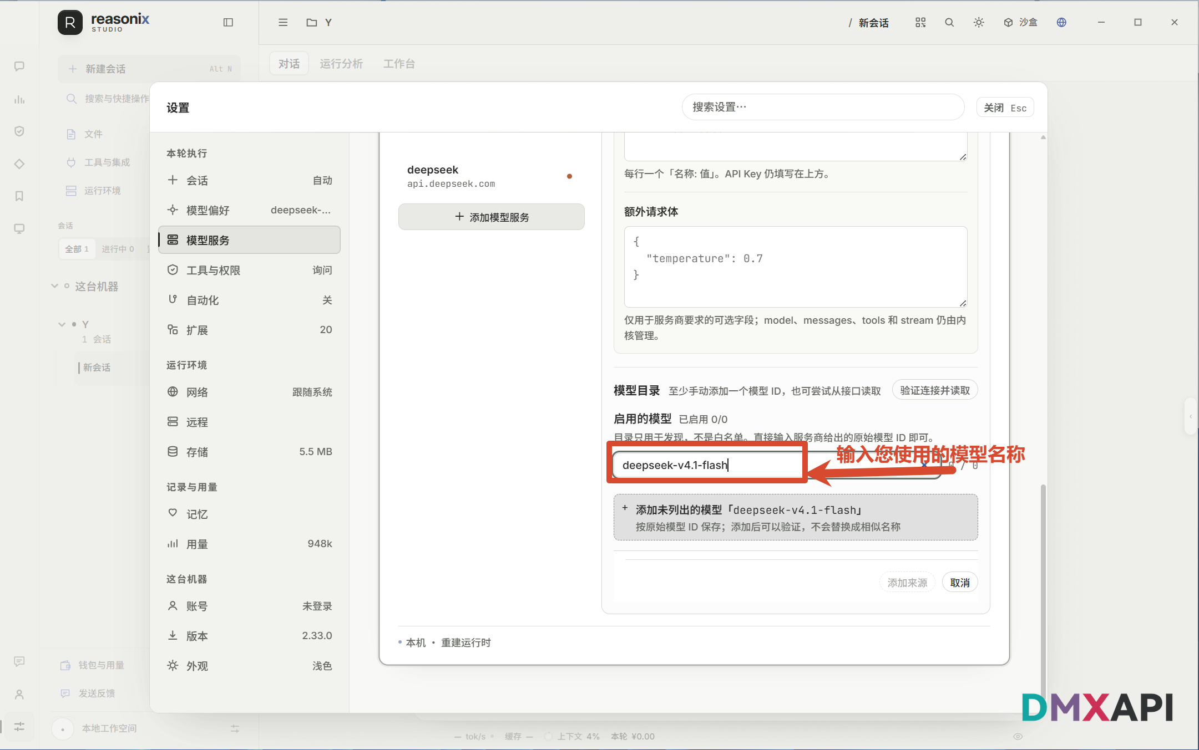Collapse the Y project tree node

pyautogui.click(x=62, y=324)
